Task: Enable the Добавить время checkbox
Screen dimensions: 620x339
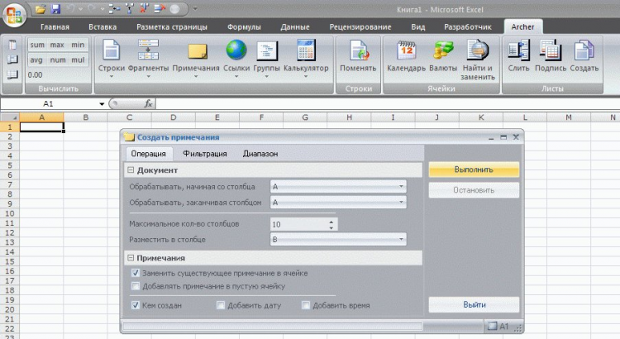Action: pos(306,305)
